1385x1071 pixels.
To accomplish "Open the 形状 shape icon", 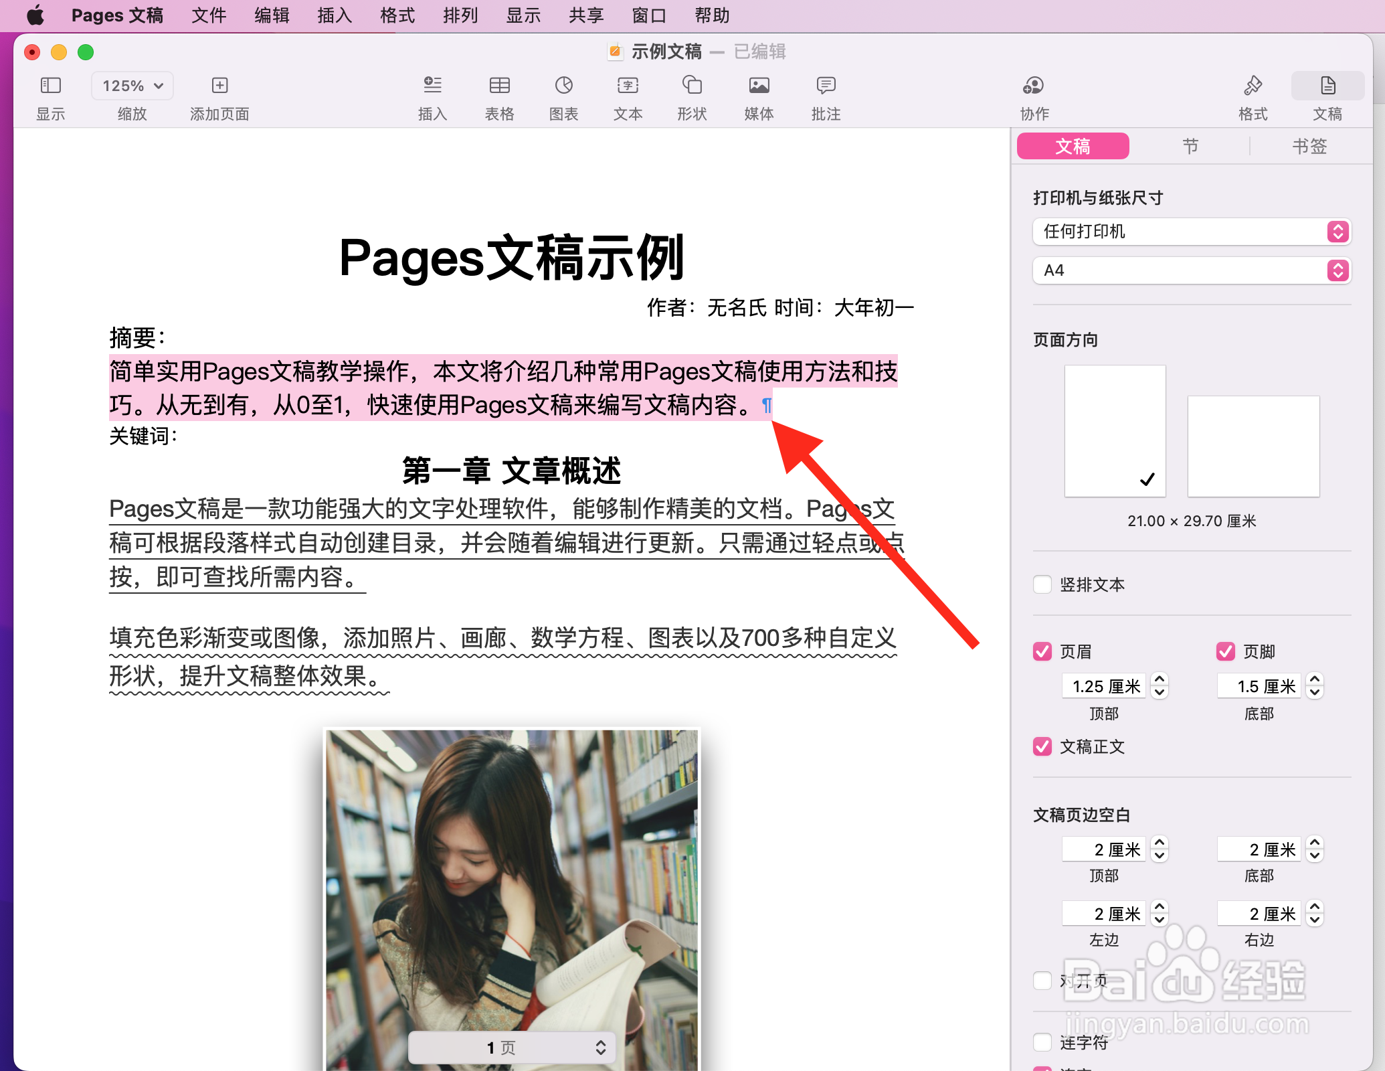I will 692,86.
